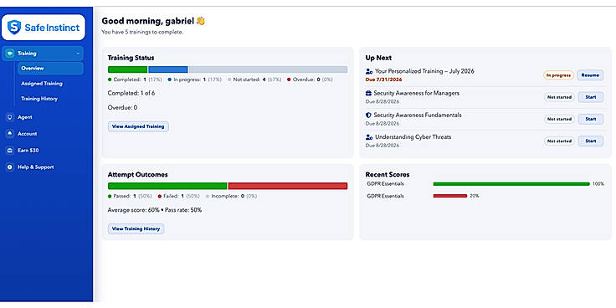Click green passed segment of Attempt Outcomes bar
616x308 pixels.
(x=167, y=186)
